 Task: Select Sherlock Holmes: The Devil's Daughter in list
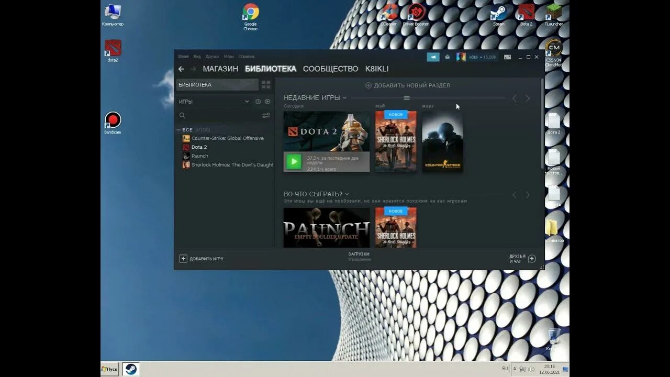[232, 165]
